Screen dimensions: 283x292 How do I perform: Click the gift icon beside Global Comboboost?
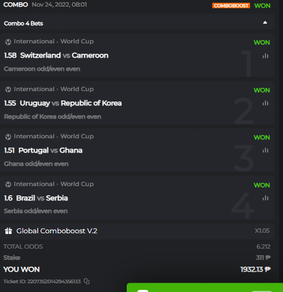pyautogui.click(x=8, y=231)
